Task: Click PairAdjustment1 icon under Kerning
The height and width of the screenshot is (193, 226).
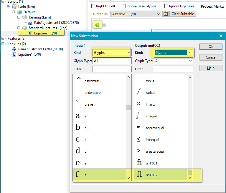Action: [x=30, y=23]
